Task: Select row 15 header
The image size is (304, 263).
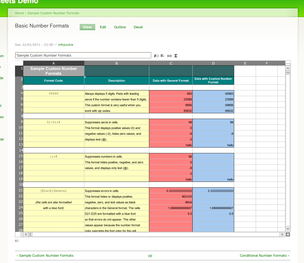Action: 19,156
